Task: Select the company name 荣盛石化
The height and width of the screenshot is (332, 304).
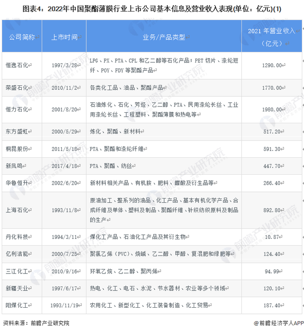Action: 17,88
